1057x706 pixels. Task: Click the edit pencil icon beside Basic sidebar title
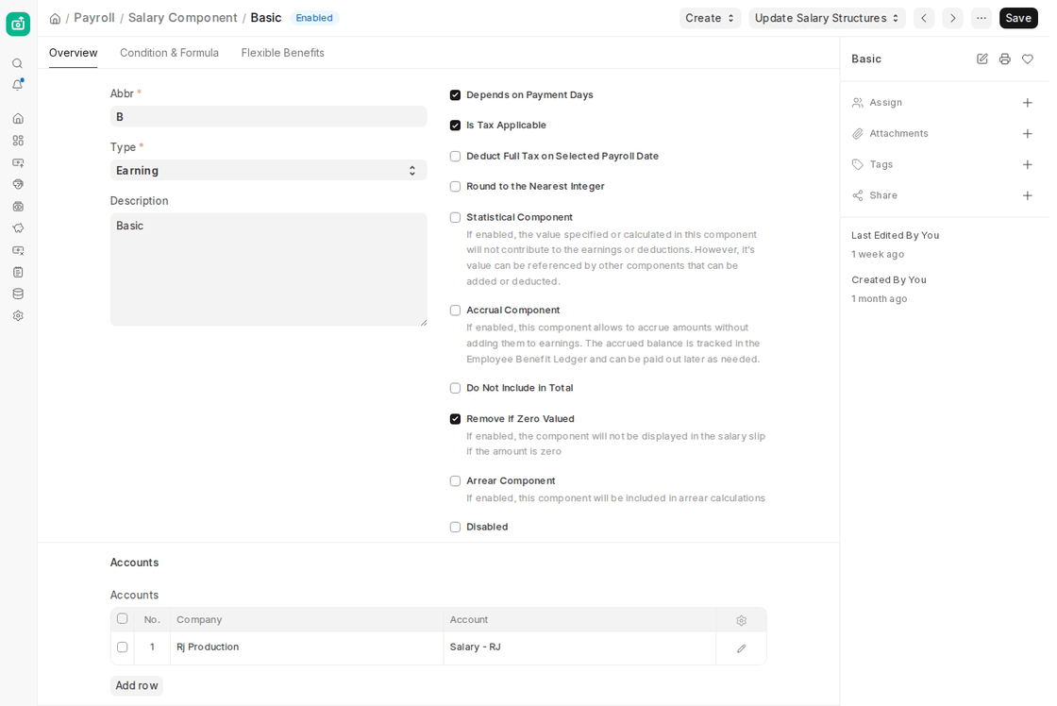(x=982, y=59)
